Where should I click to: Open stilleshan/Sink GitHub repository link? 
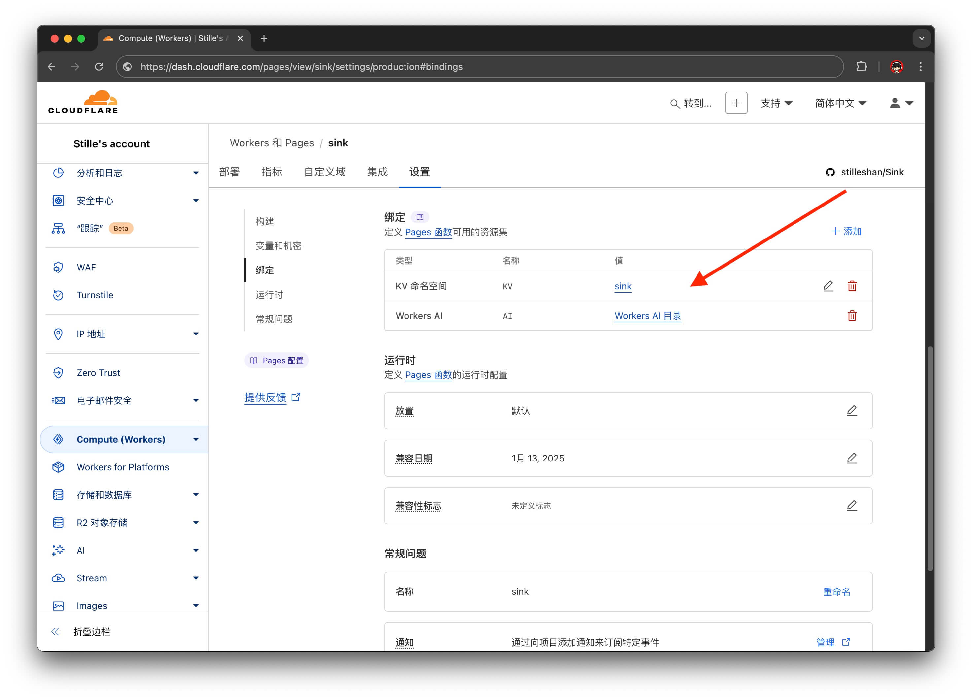pos(864,172)
